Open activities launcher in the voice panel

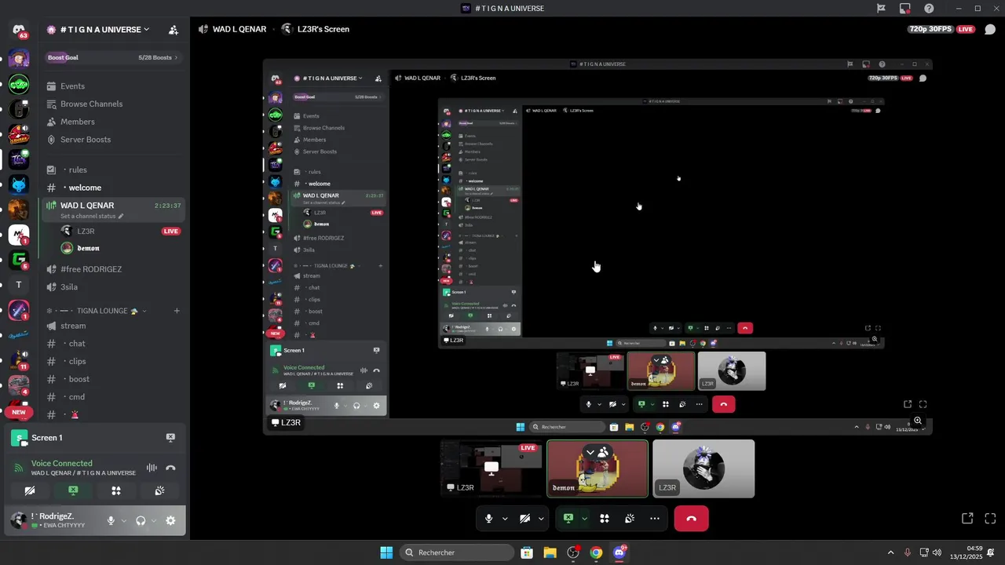point(116,491)
